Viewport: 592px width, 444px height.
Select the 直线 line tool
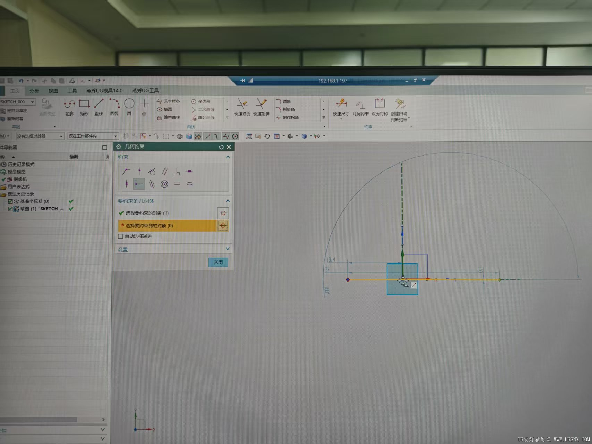click(99, 107)
